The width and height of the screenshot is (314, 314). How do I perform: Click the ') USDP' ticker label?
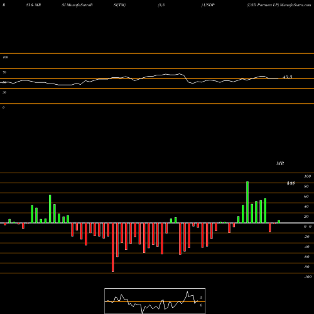point(208,5)
